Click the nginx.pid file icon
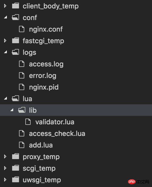 (22, 87)
